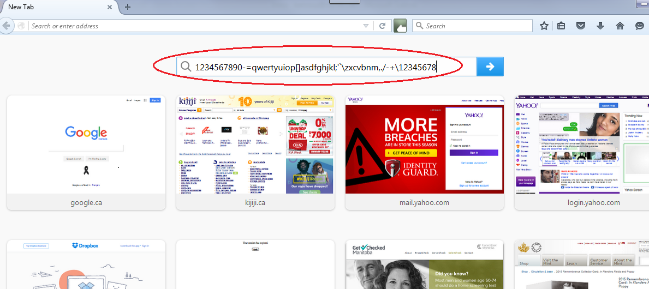Bookmark this page with star icon

[x=544, y=26]
